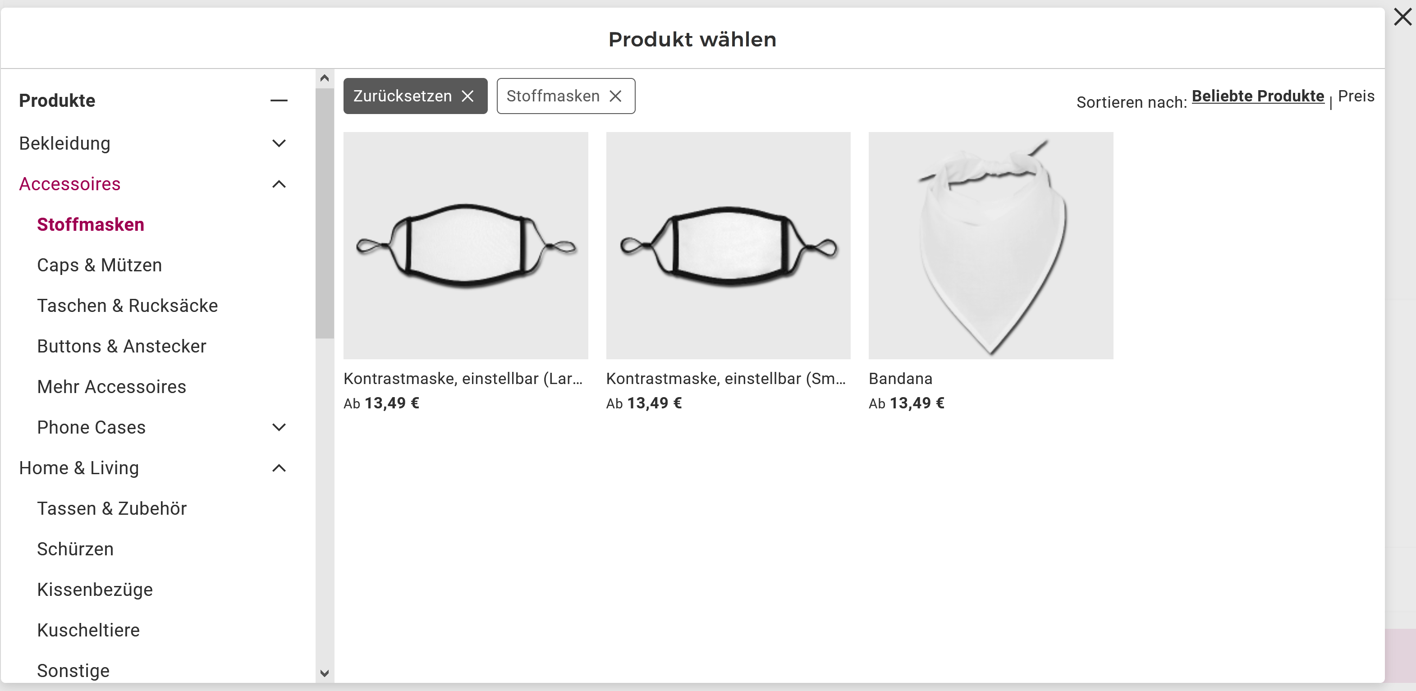Sort by Beliebte Produkte
Screen dimensions: 1416x691
1258,96
